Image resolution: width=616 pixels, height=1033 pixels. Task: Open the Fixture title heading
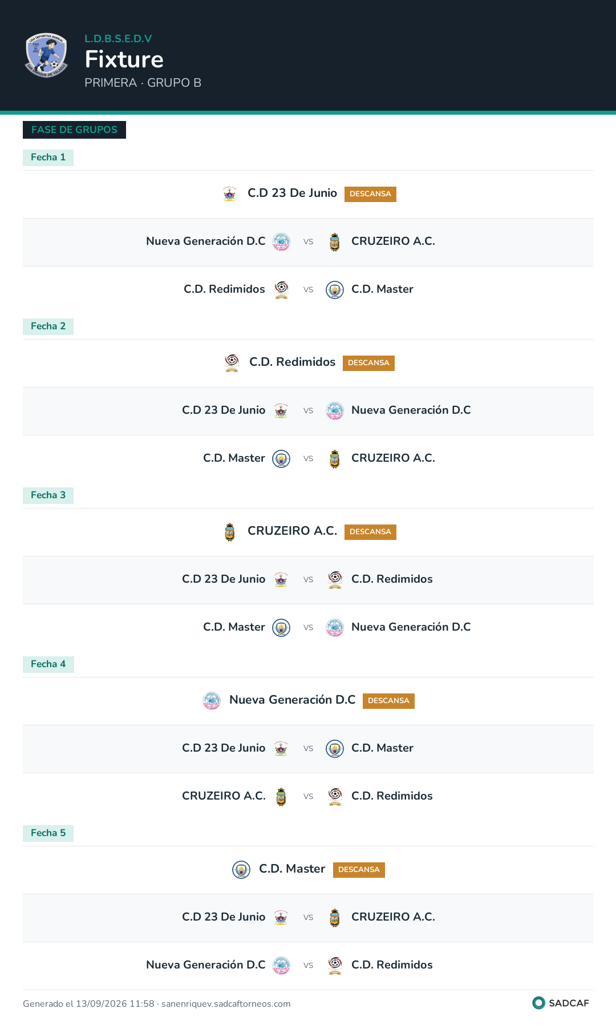pyautogui.click(x=124, y=59)
